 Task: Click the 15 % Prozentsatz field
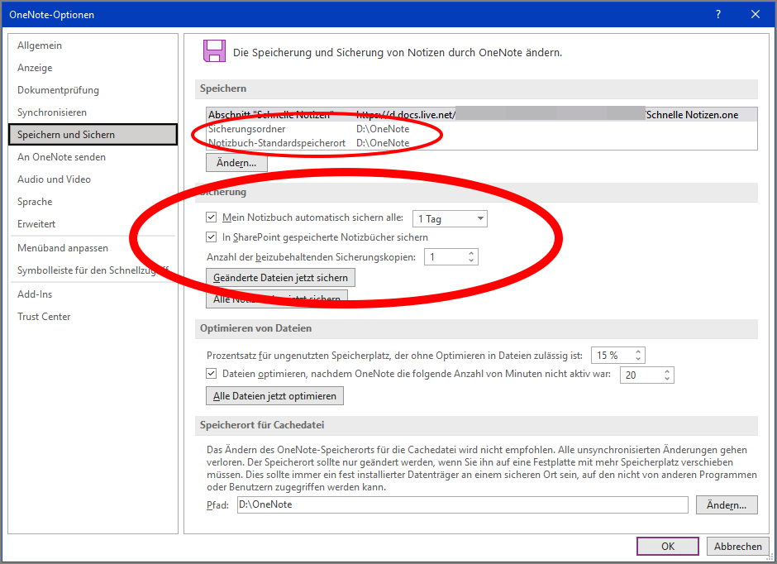click(x=613, y=356)
